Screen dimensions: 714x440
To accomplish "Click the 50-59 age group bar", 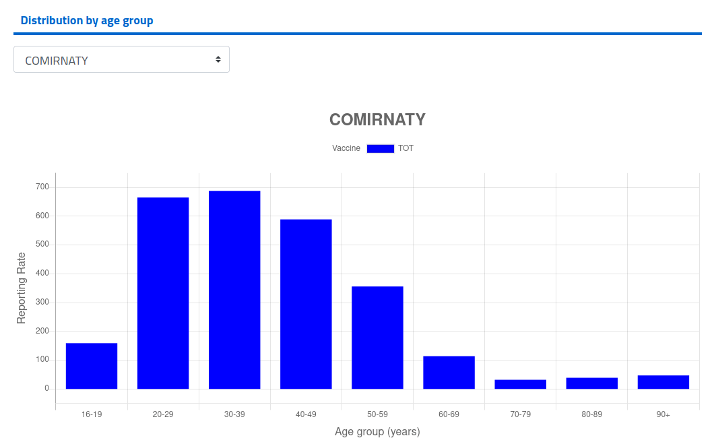I will click(x=377, y=338).
